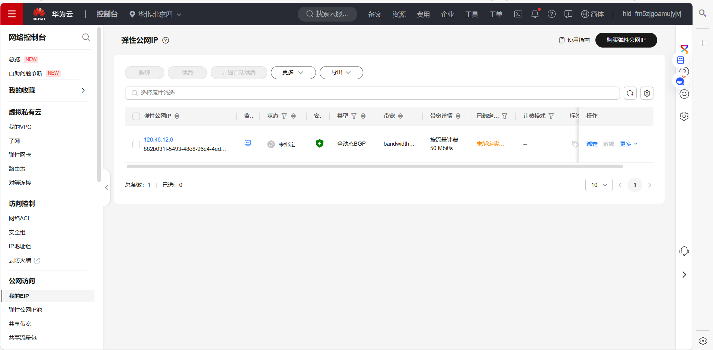Open 安全组 in the sidebar

click(17, 233)
